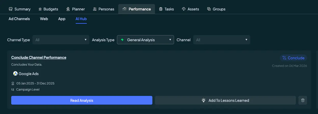Image resolution: width=318 pixels, height=114 pixels.
Task: Click the lightbulb icon on Lessons Learned
Action: 204,100
